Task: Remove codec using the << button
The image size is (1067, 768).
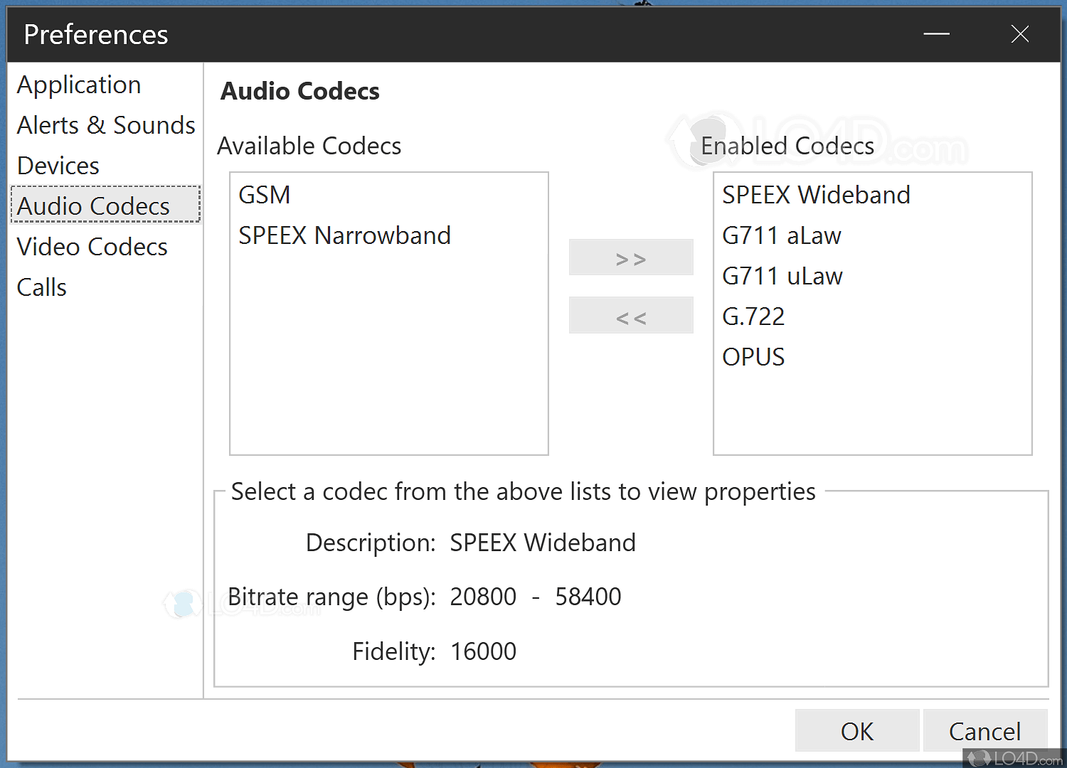Action: pyautogui.click(x=631, y=315)
